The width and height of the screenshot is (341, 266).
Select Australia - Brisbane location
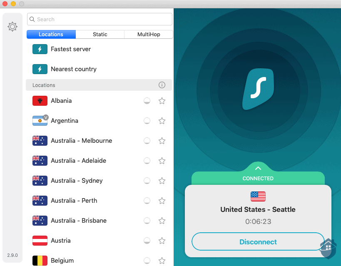tap(99, 221)
